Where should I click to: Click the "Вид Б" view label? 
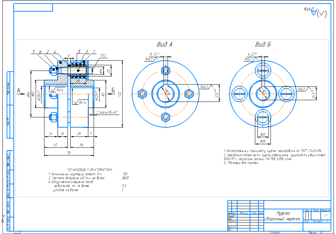tap(263, 44)
